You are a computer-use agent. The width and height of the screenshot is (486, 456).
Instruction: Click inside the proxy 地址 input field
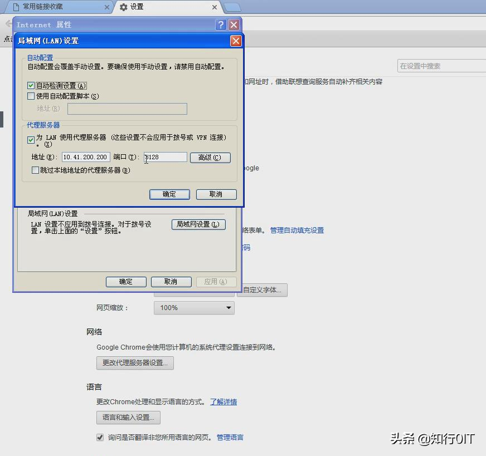(x=85, y=158)
